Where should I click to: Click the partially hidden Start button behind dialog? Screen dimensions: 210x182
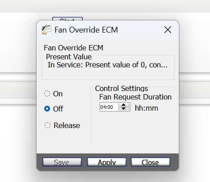(x=67, y=19)
